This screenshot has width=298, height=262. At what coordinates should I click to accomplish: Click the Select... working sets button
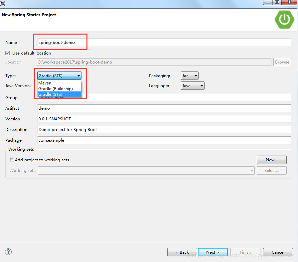coord(272,171)
